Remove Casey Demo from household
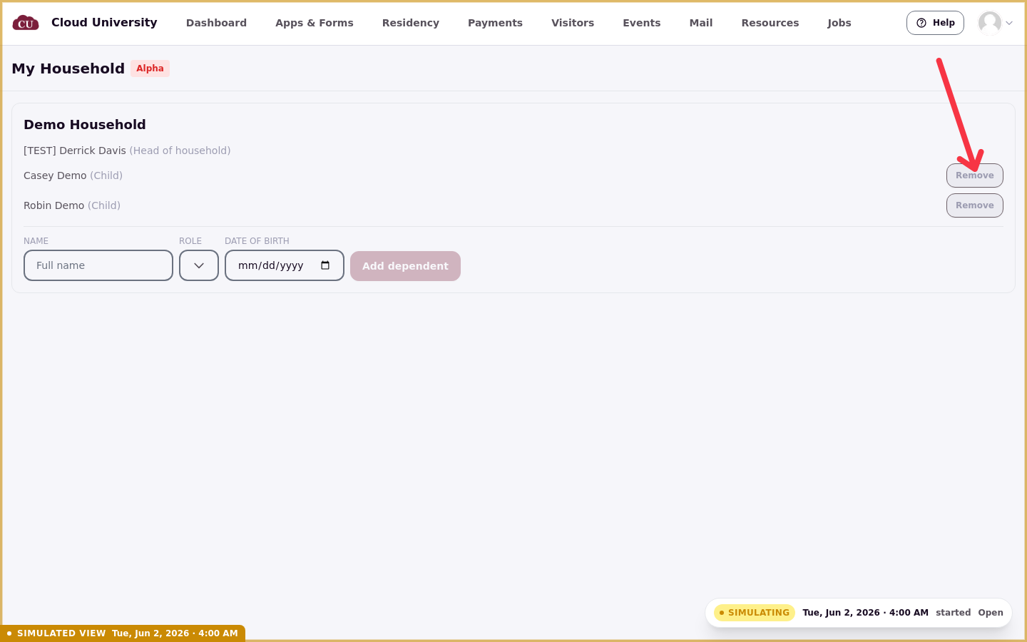Image resolution: width=1027 pixels, height=642 pixels. point(974,175)
